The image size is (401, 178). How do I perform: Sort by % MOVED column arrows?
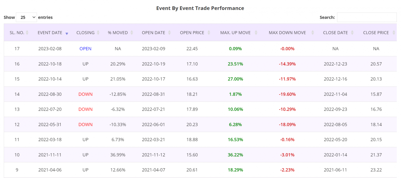coord(132,32)
